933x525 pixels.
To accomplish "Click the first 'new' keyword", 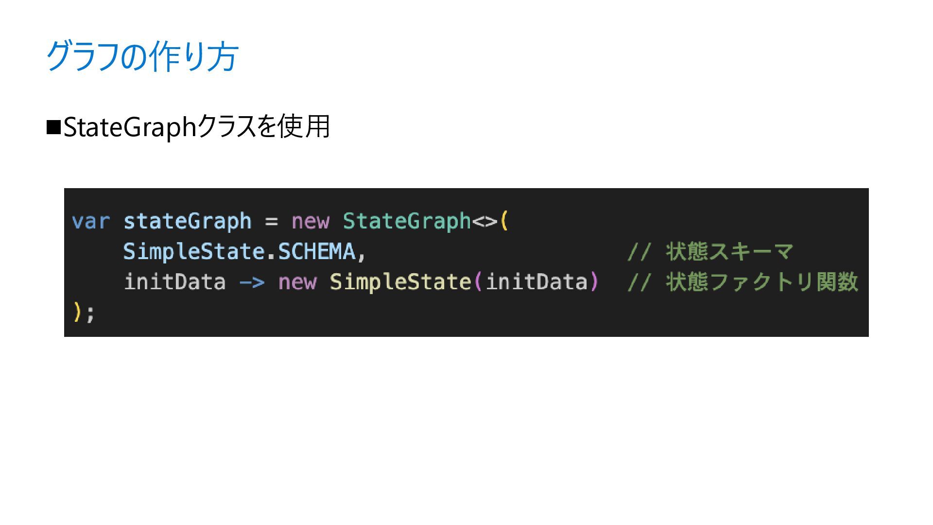I will click(x=310, y=222).
